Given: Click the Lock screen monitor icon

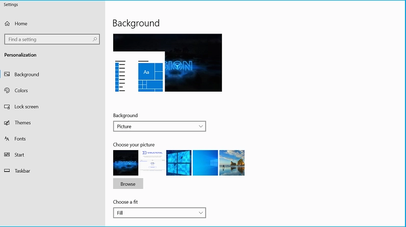Looking at the screenshot, I should [x=7, y=107].
